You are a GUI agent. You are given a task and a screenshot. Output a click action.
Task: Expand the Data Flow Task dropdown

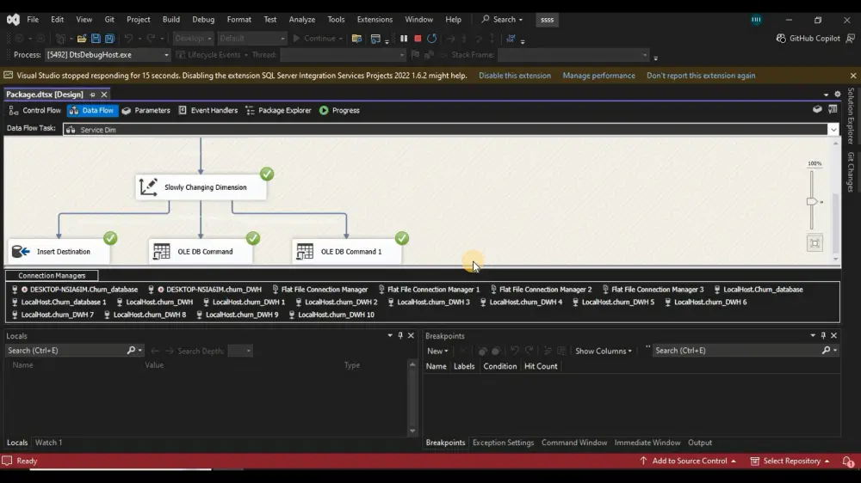point(833,130)
